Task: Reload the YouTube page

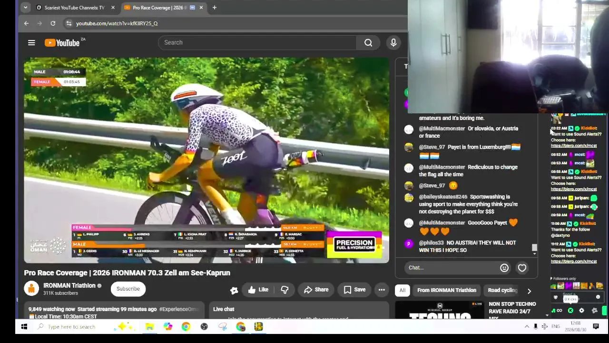Action: [53, 23]
